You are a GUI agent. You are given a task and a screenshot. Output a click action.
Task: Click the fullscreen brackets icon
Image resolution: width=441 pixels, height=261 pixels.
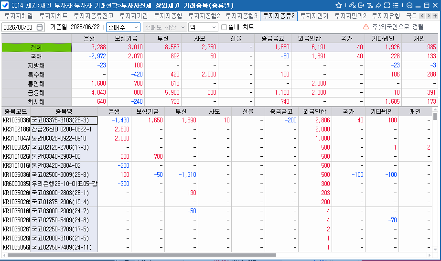[x=387, y=5]
